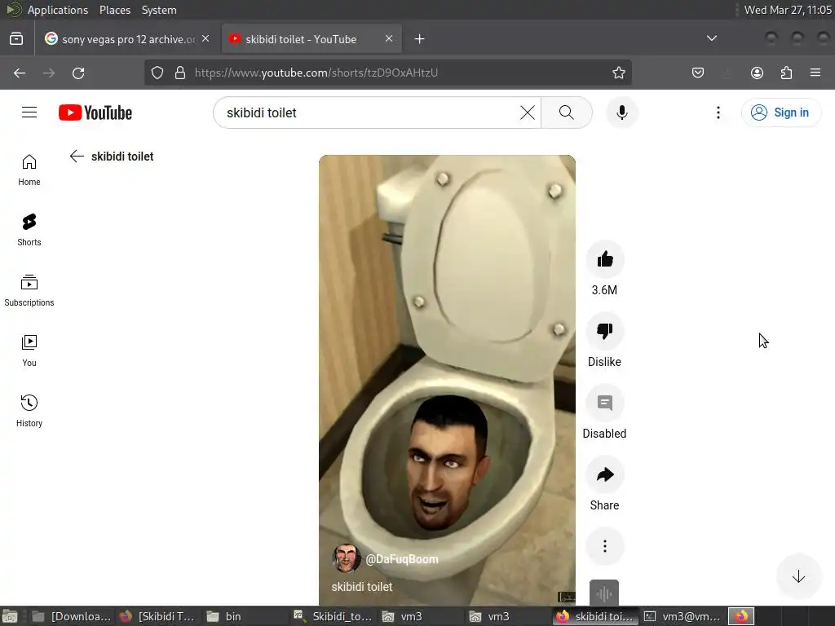Close the skibidi toilet YouTube tab
The image size is (835, 626).
click(x=389, y=38)
